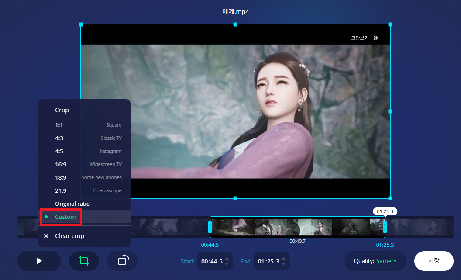This screenshot has height=280, width=461.
Task: Click the right trim handle on timeline
Action: coord(385,227)
